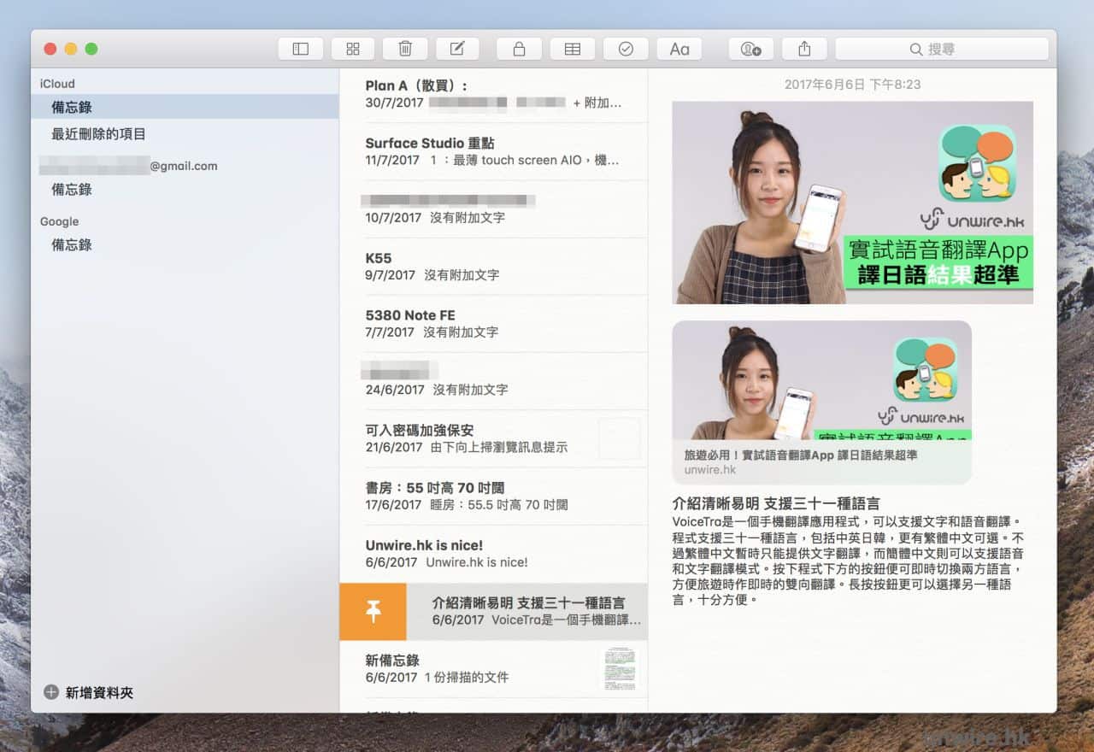
Task: Click scanned document thumbnail in 新備忘錄
Action: [619, 668]
